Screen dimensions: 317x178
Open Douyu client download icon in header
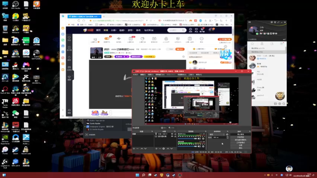202,30
